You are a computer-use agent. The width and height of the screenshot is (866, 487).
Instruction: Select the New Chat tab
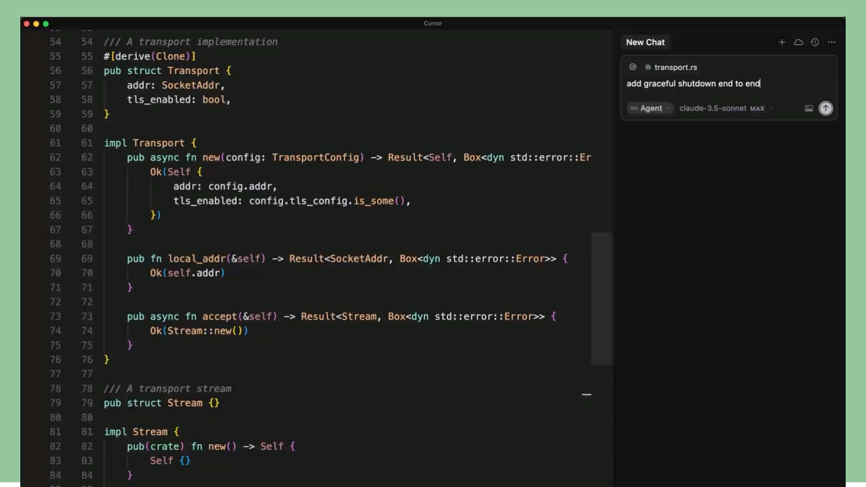pyautogui.click(x=645, y=42)
